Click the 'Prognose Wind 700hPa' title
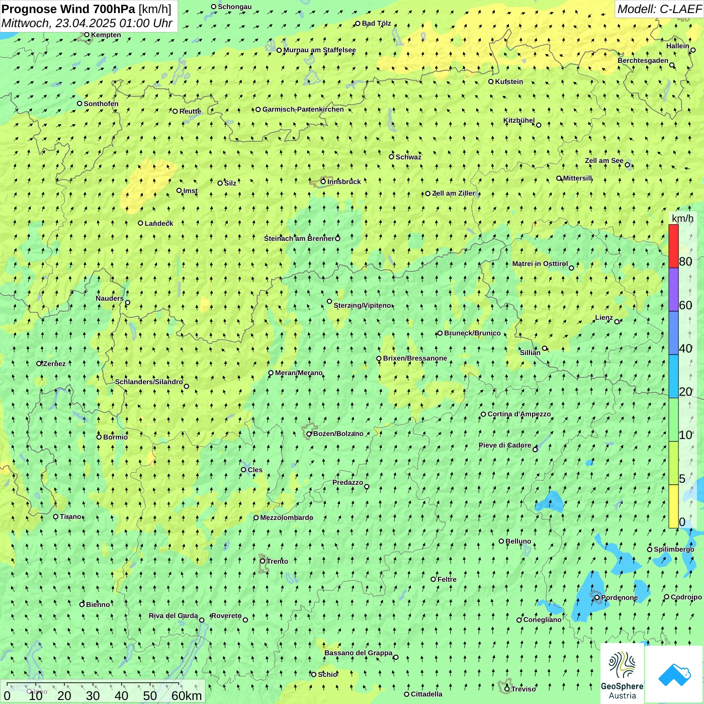 click(x=68, y=9)
